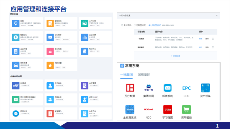Viewport: 230px width, 129px height.
Task: Open the 会议助手 presentation icon
Action: click(x=50, y=37)
